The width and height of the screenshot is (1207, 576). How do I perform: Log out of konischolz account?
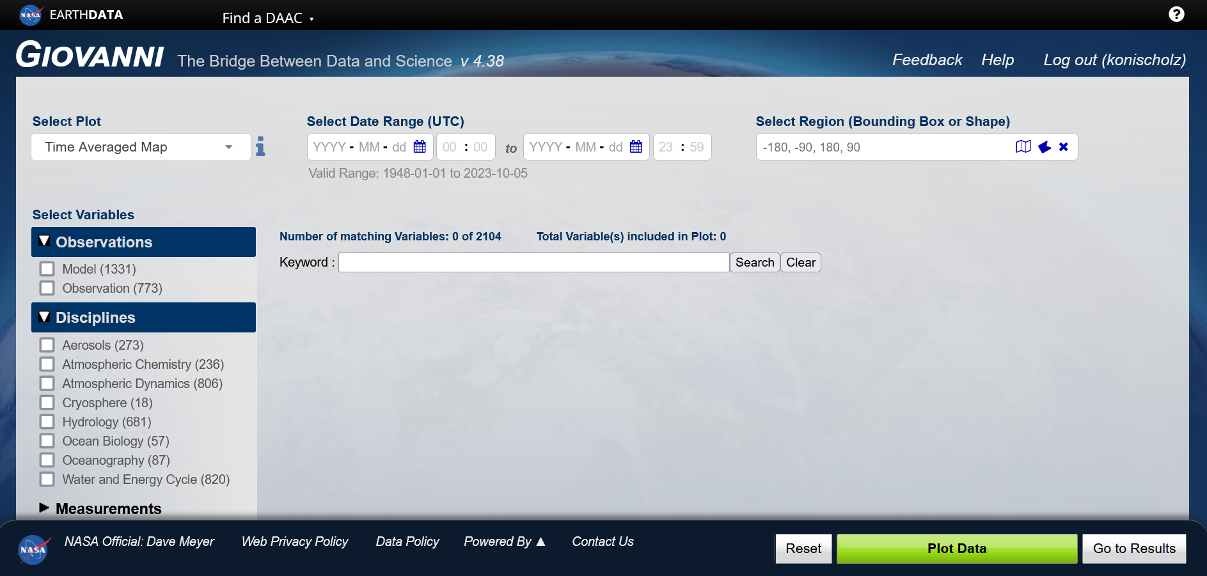pyautogui.click(x=1114, y=59)
